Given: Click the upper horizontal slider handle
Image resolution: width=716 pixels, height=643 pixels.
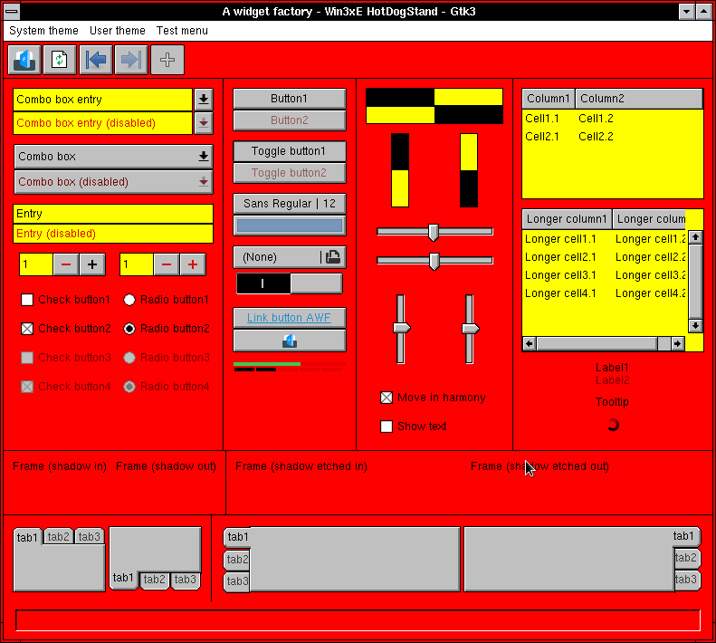Looking at the screenshot, I should coord(434,232).
